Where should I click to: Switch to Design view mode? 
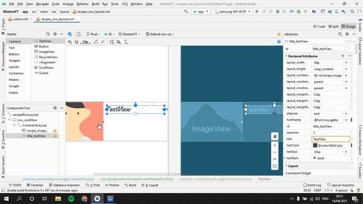348,27
